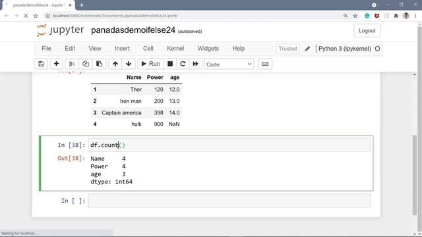The image size is (422, 237).
Task: Click the Captain america cell
Action: point(121,113)
